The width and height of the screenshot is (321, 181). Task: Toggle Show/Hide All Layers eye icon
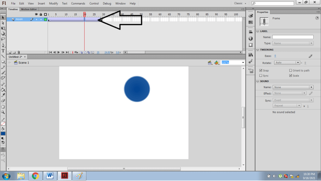point(36,14)
